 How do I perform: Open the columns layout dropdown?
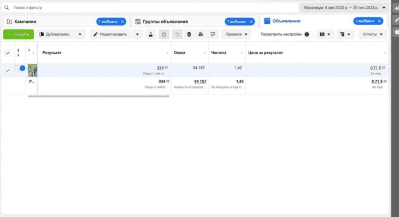tap(325, 34)
